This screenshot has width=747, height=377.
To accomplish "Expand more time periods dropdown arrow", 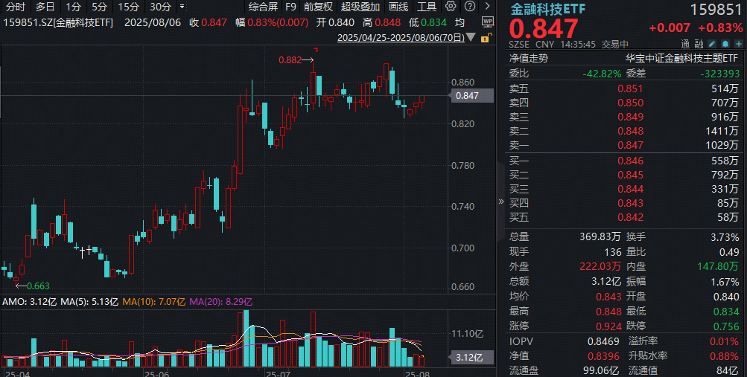I will pyautogui.click(x=182, y=7).
